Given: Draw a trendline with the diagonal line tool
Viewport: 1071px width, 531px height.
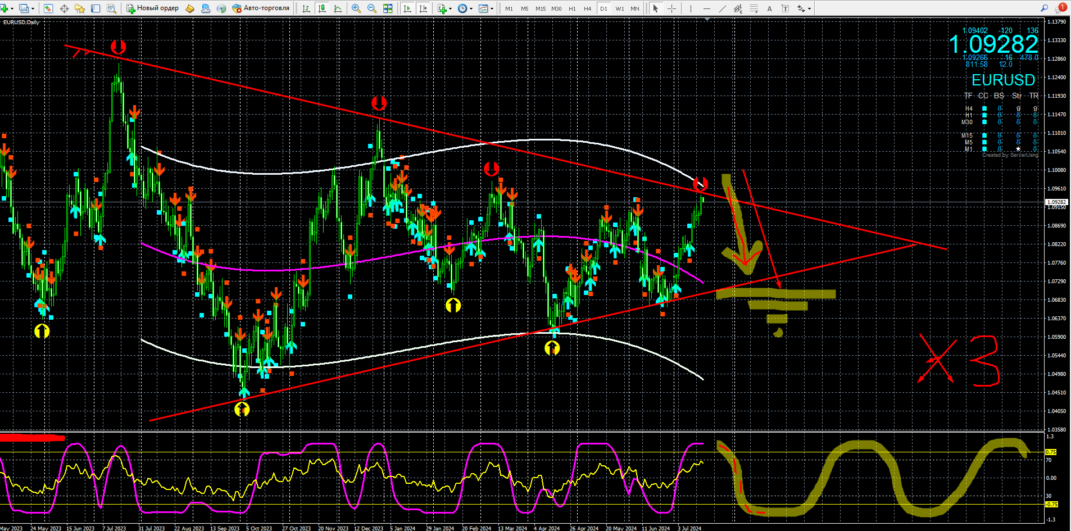Looking at the screenshot, I should coord(723,8).
